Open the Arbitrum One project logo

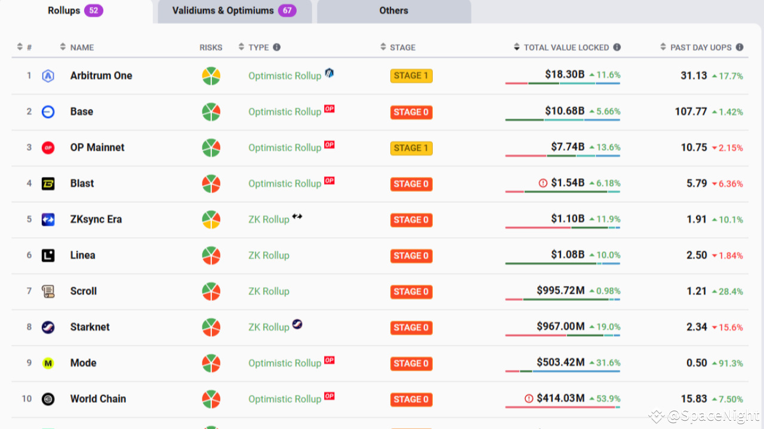(x=48, y=76)
